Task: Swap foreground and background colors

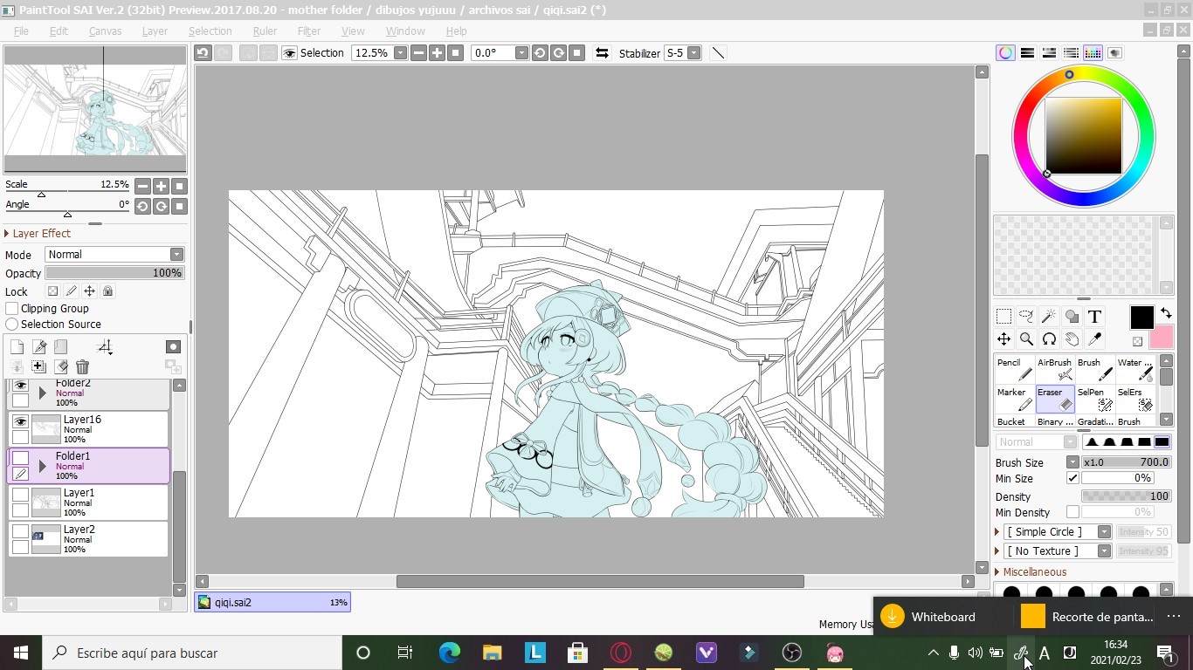Action: (1166, 313)
